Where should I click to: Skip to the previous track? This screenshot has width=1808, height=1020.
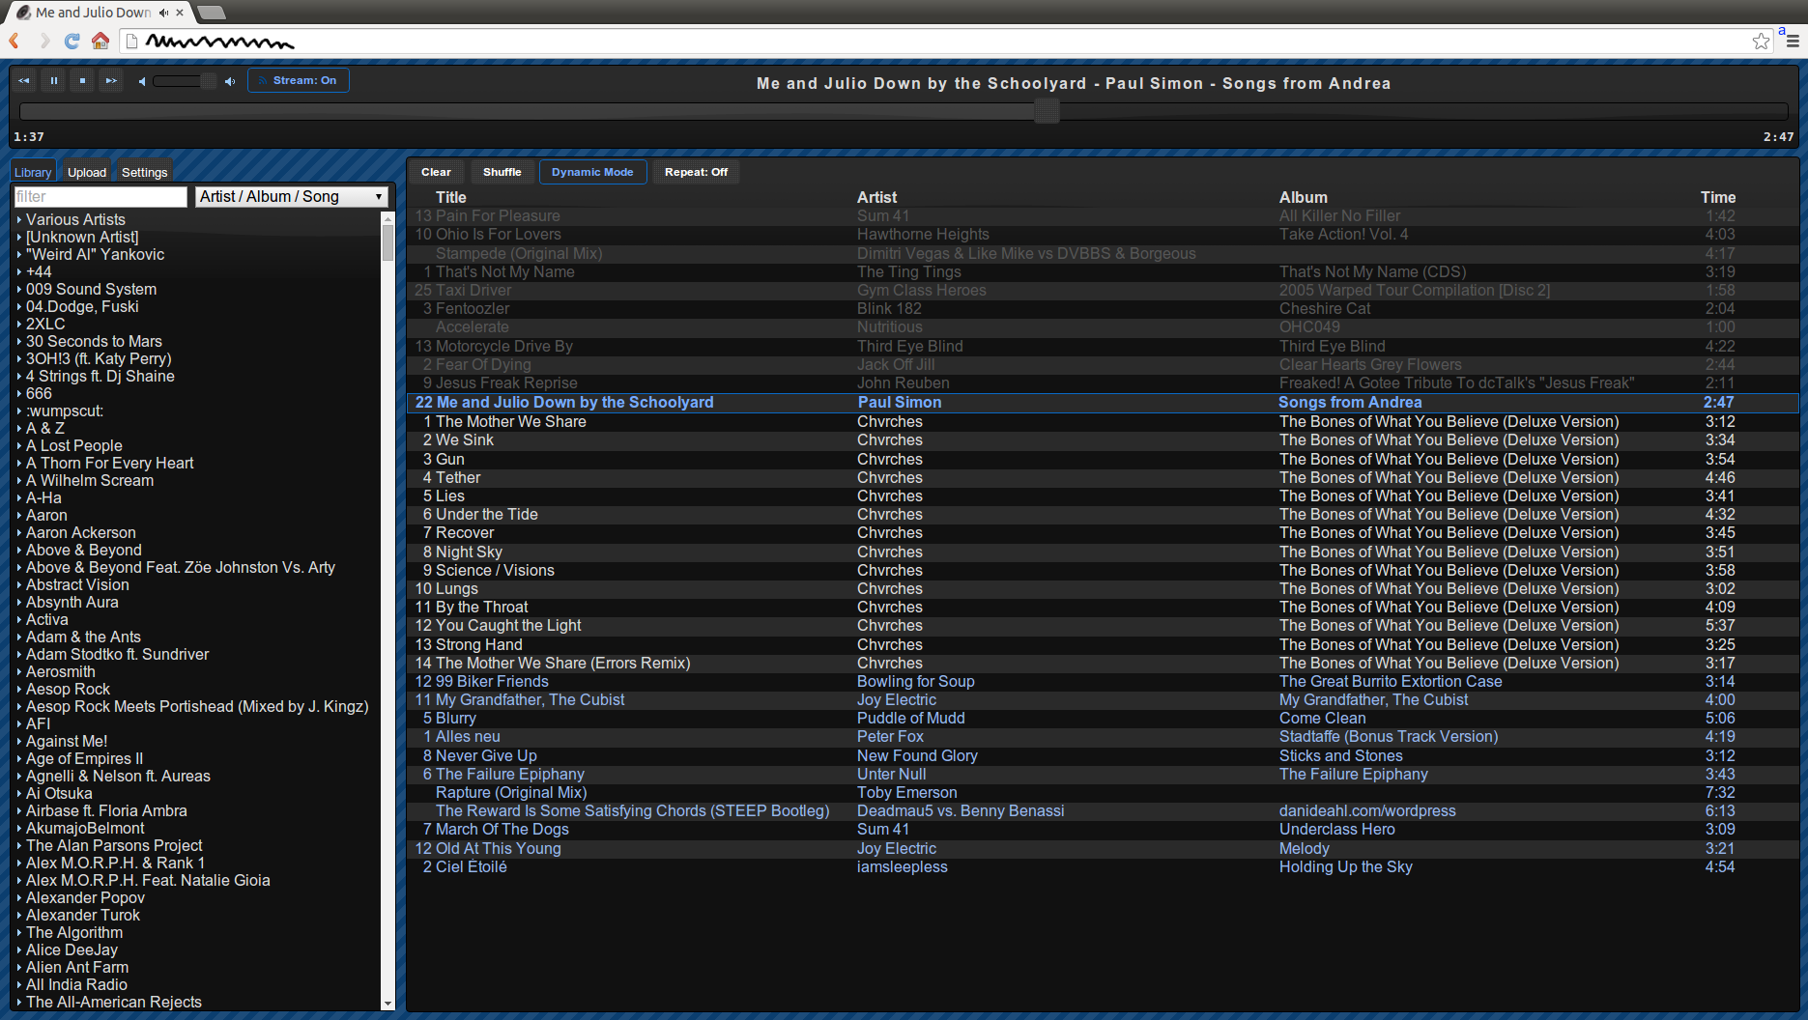click(x=24, y=81)
